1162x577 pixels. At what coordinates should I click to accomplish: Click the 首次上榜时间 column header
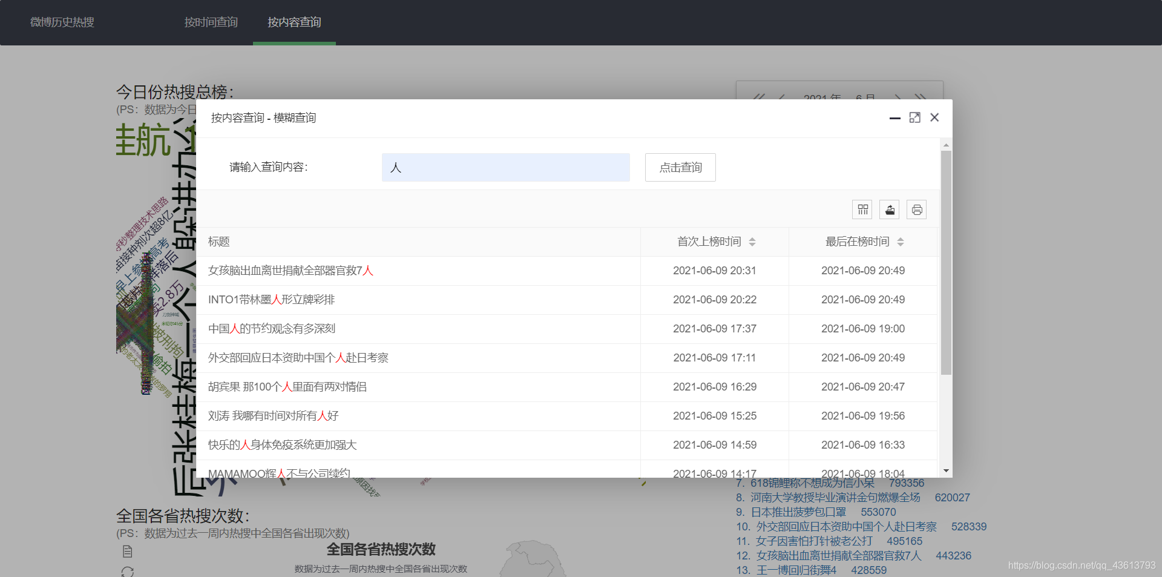pos(715,242)
